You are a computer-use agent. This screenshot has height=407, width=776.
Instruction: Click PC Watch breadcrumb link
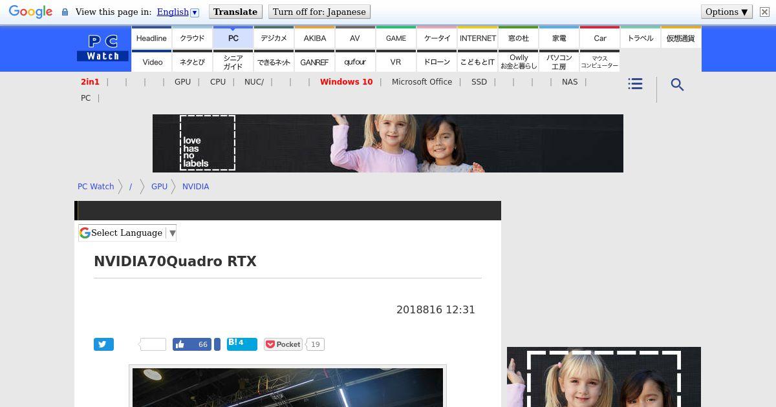coord(96,186)
